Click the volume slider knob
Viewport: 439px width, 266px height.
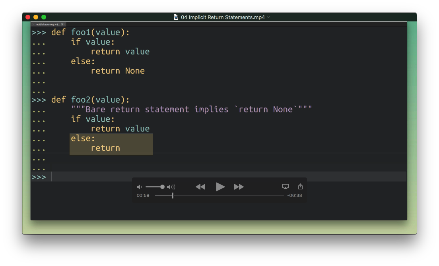click(162, 187)
